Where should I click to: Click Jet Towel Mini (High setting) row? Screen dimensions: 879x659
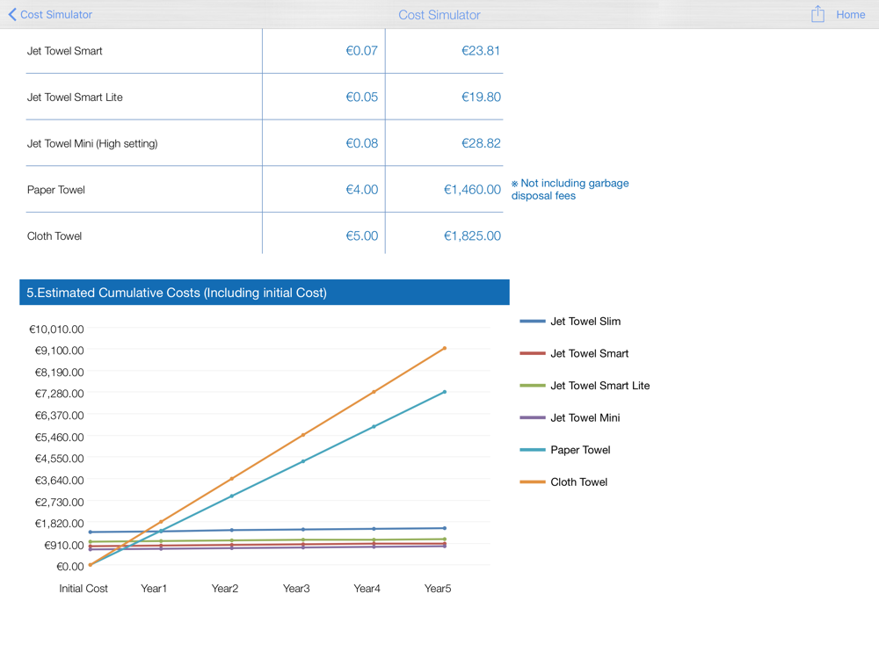[92, 143]
